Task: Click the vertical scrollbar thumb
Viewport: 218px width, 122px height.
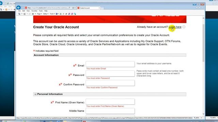Action: pyautogui.click(x=203, y=43)
